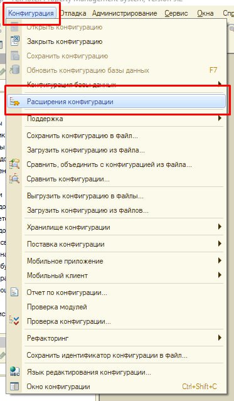This screenshot has width=234, height=401.
Task: Open Поставка конфигурации submenu
Action: (x=66, y=244)
